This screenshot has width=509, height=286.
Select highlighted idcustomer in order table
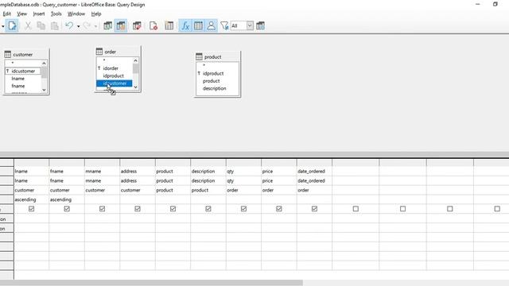coord(115,83)
